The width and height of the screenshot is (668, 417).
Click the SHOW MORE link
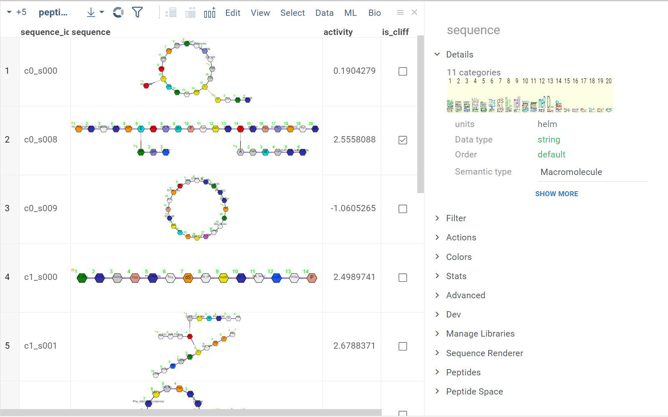[557, 194]
